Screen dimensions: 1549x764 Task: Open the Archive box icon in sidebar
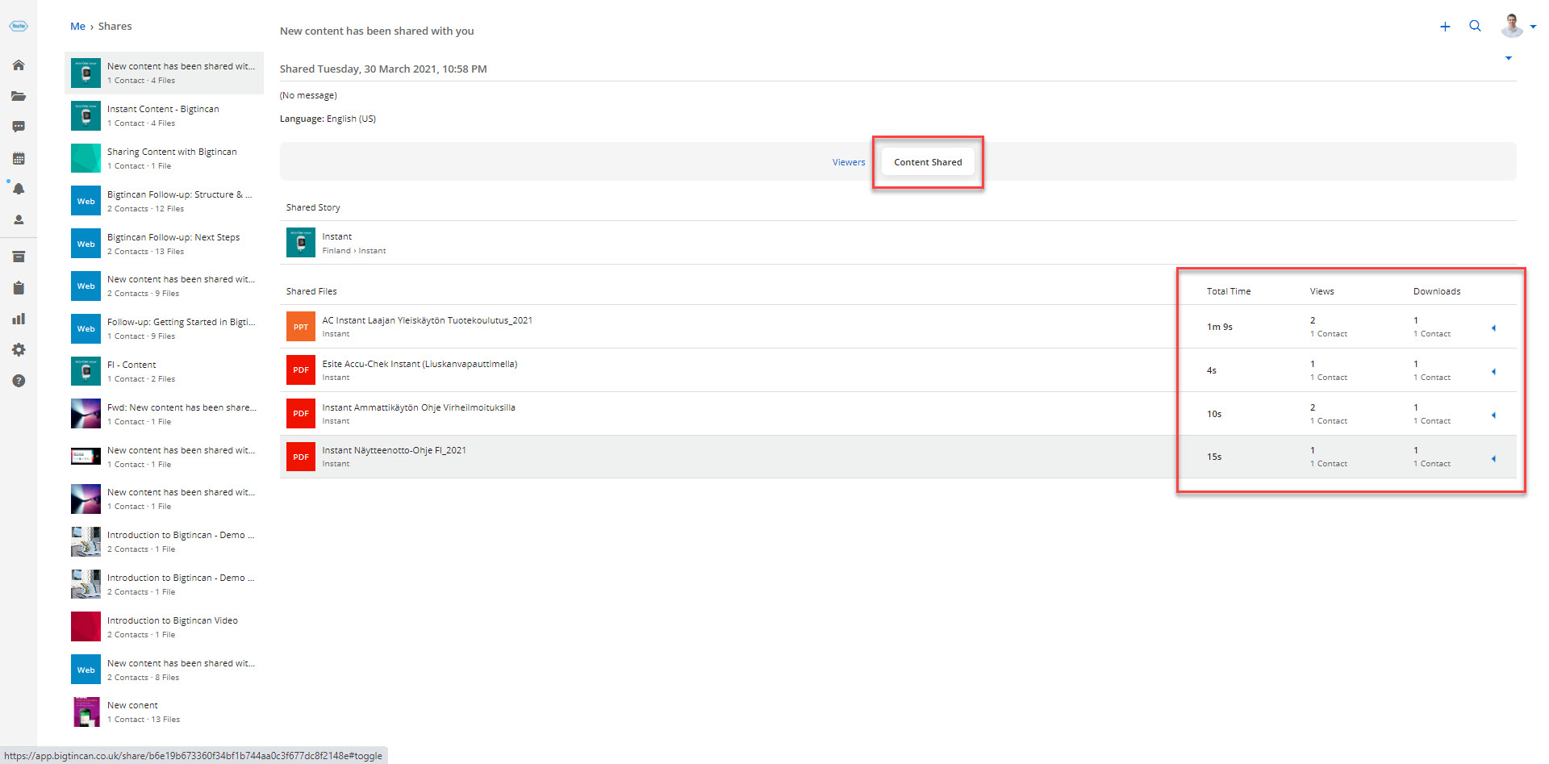[x=18, y=257]
